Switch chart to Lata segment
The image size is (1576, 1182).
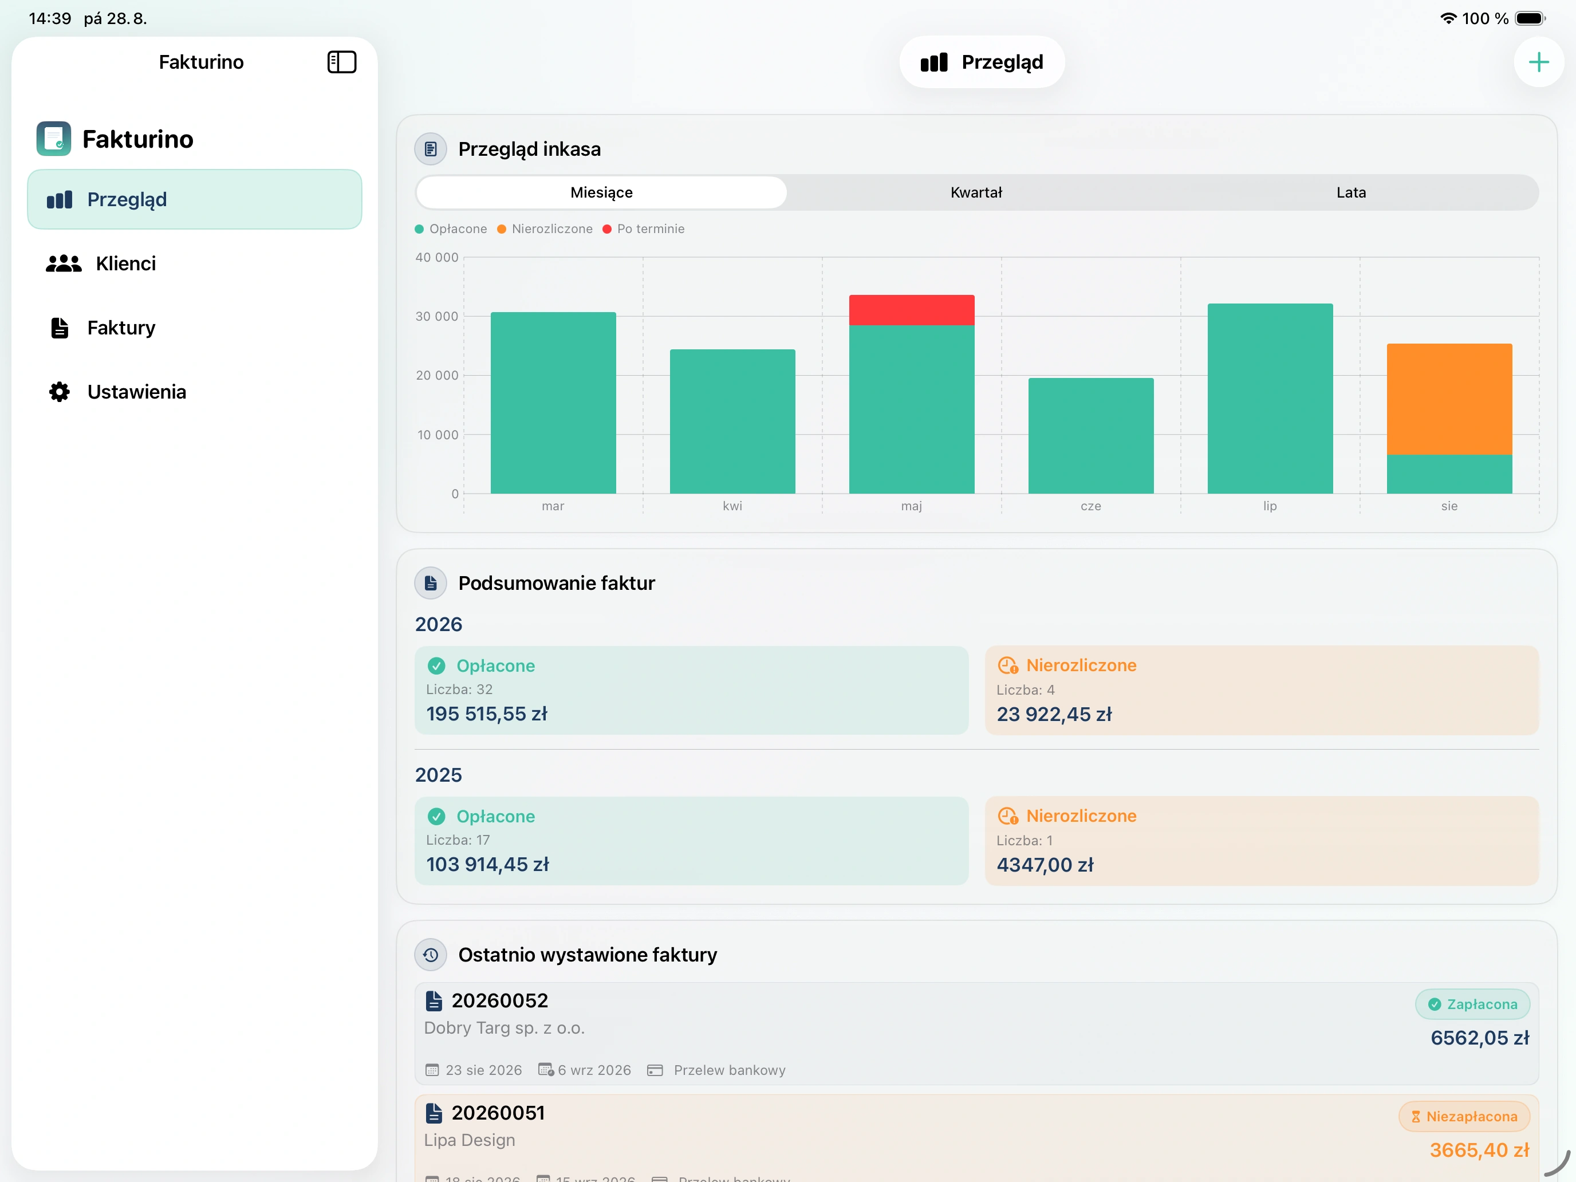pyautogui.click(x=1351, y=192)
